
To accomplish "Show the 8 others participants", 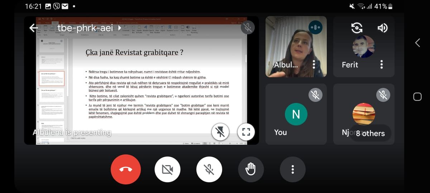I will tap(370, 133).
